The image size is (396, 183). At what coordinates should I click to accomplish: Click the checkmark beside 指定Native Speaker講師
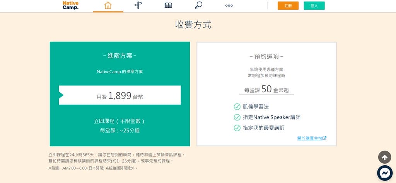click(x=237, y=117)
